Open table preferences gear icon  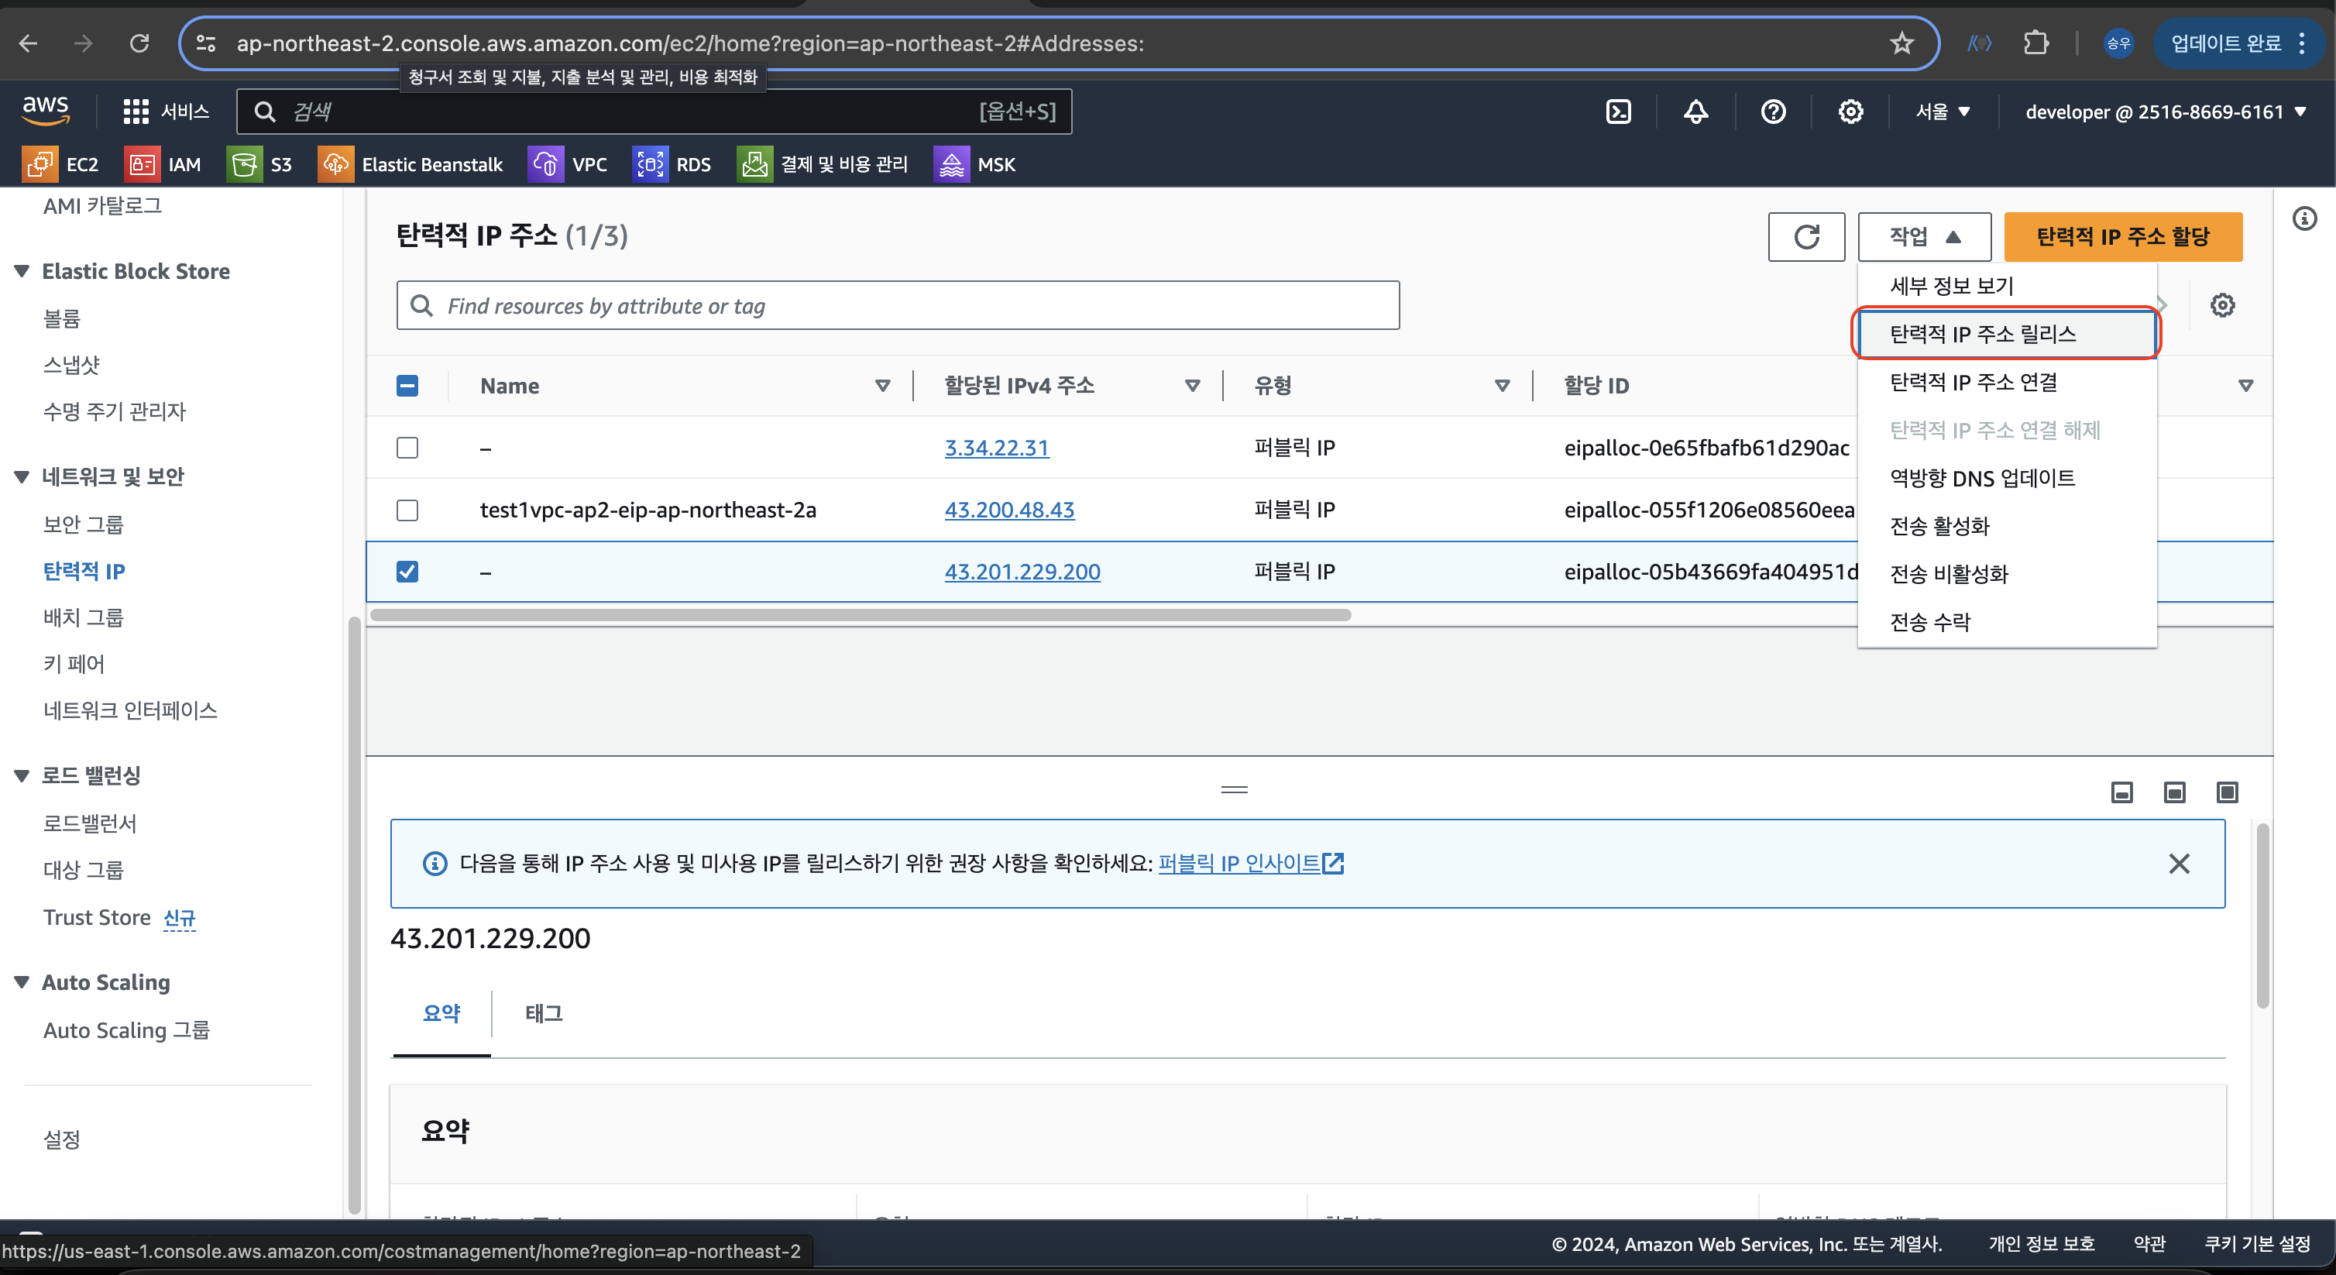tap(2221, 306)
